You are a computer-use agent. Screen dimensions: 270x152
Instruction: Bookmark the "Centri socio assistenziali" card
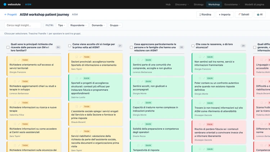tap(15, 124)
